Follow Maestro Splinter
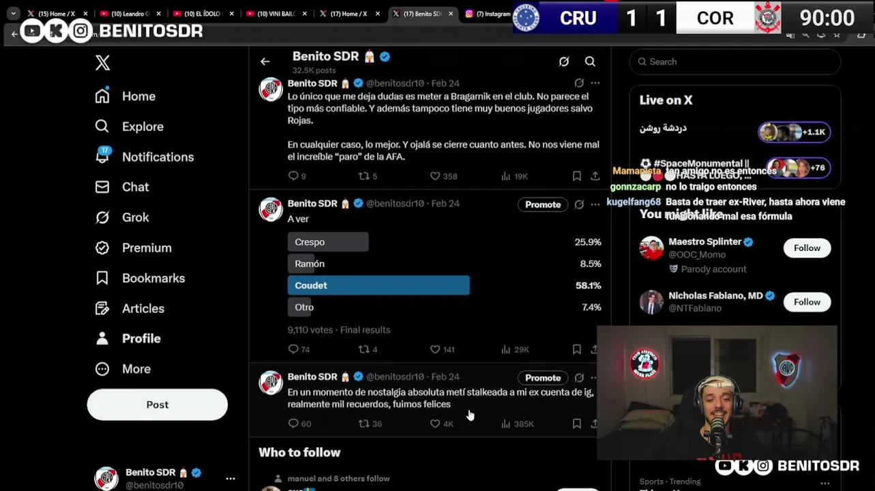 pyautogui.click(x=807, y=248)
